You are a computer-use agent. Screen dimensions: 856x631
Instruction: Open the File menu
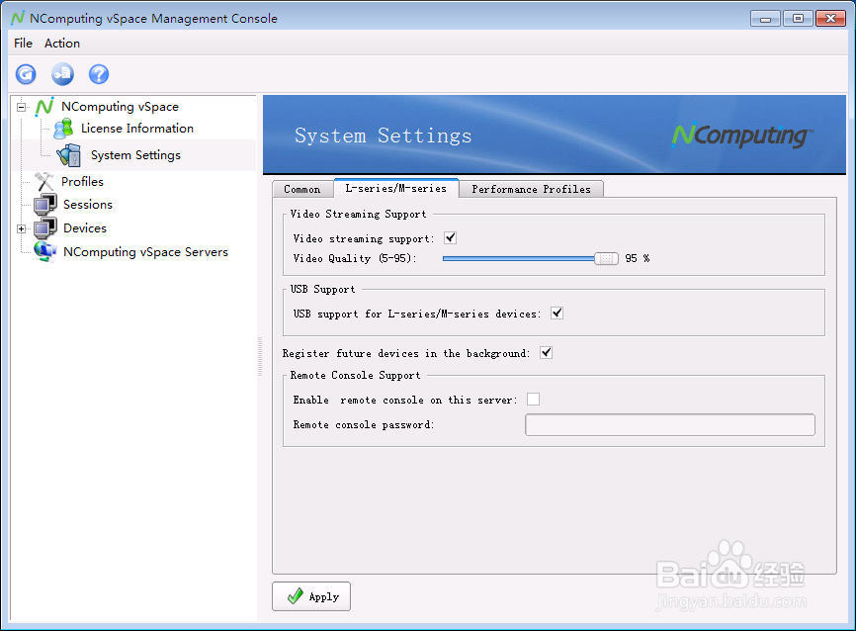[23, 44]
